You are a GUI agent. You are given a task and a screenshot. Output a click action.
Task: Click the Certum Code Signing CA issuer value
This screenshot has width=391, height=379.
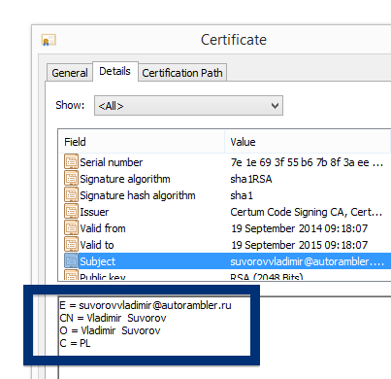point(306,212)
